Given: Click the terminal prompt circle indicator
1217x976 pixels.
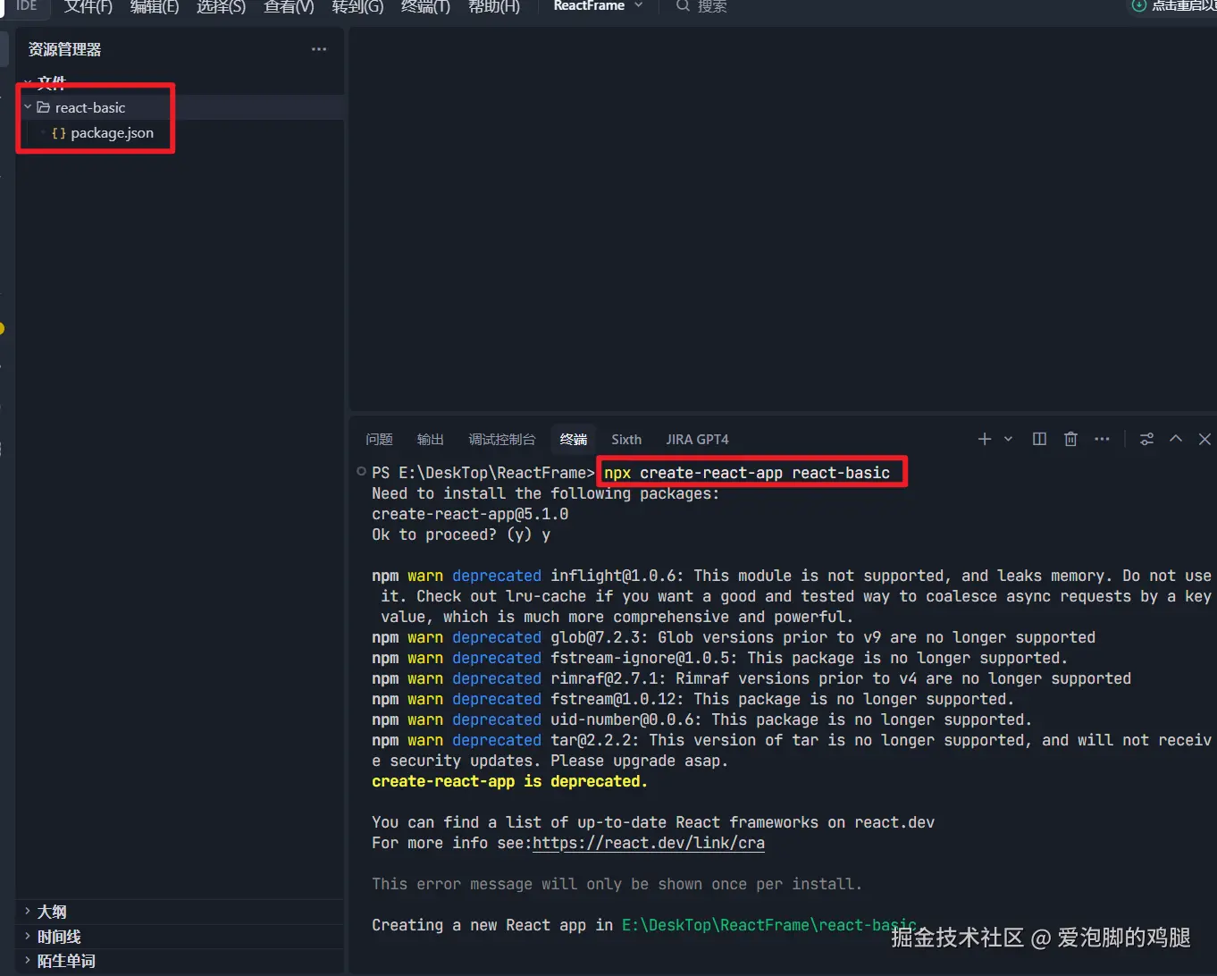Looking at the screenshot, I should (361, 471).
